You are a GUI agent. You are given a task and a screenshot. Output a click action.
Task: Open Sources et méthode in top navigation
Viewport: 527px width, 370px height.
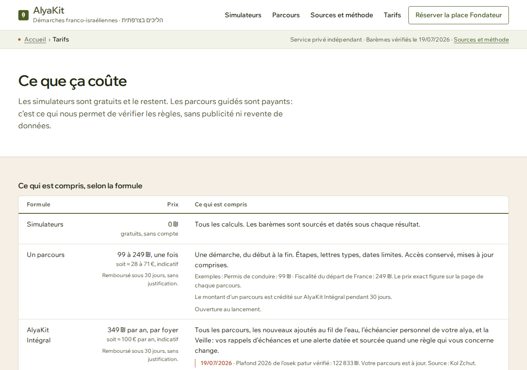click(x=342, y=15)
